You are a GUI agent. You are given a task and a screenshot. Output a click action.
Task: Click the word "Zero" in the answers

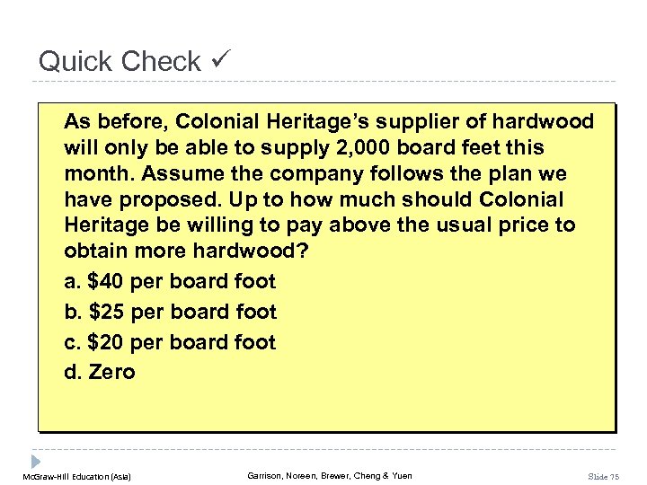(x=111, y=372)
